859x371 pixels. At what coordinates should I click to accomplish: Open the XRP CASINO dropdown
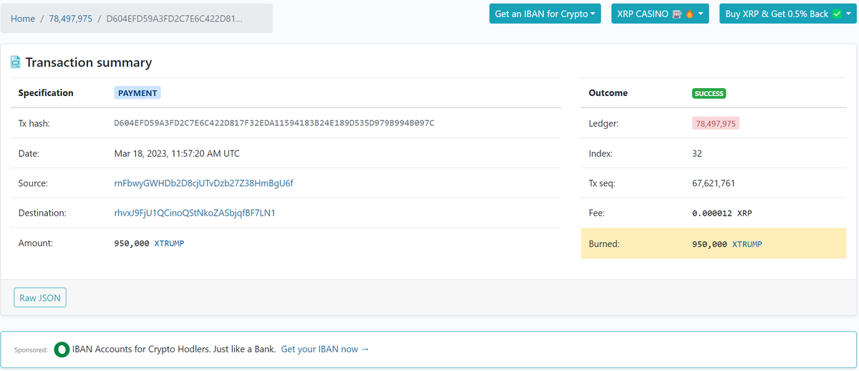coord(659,14)
